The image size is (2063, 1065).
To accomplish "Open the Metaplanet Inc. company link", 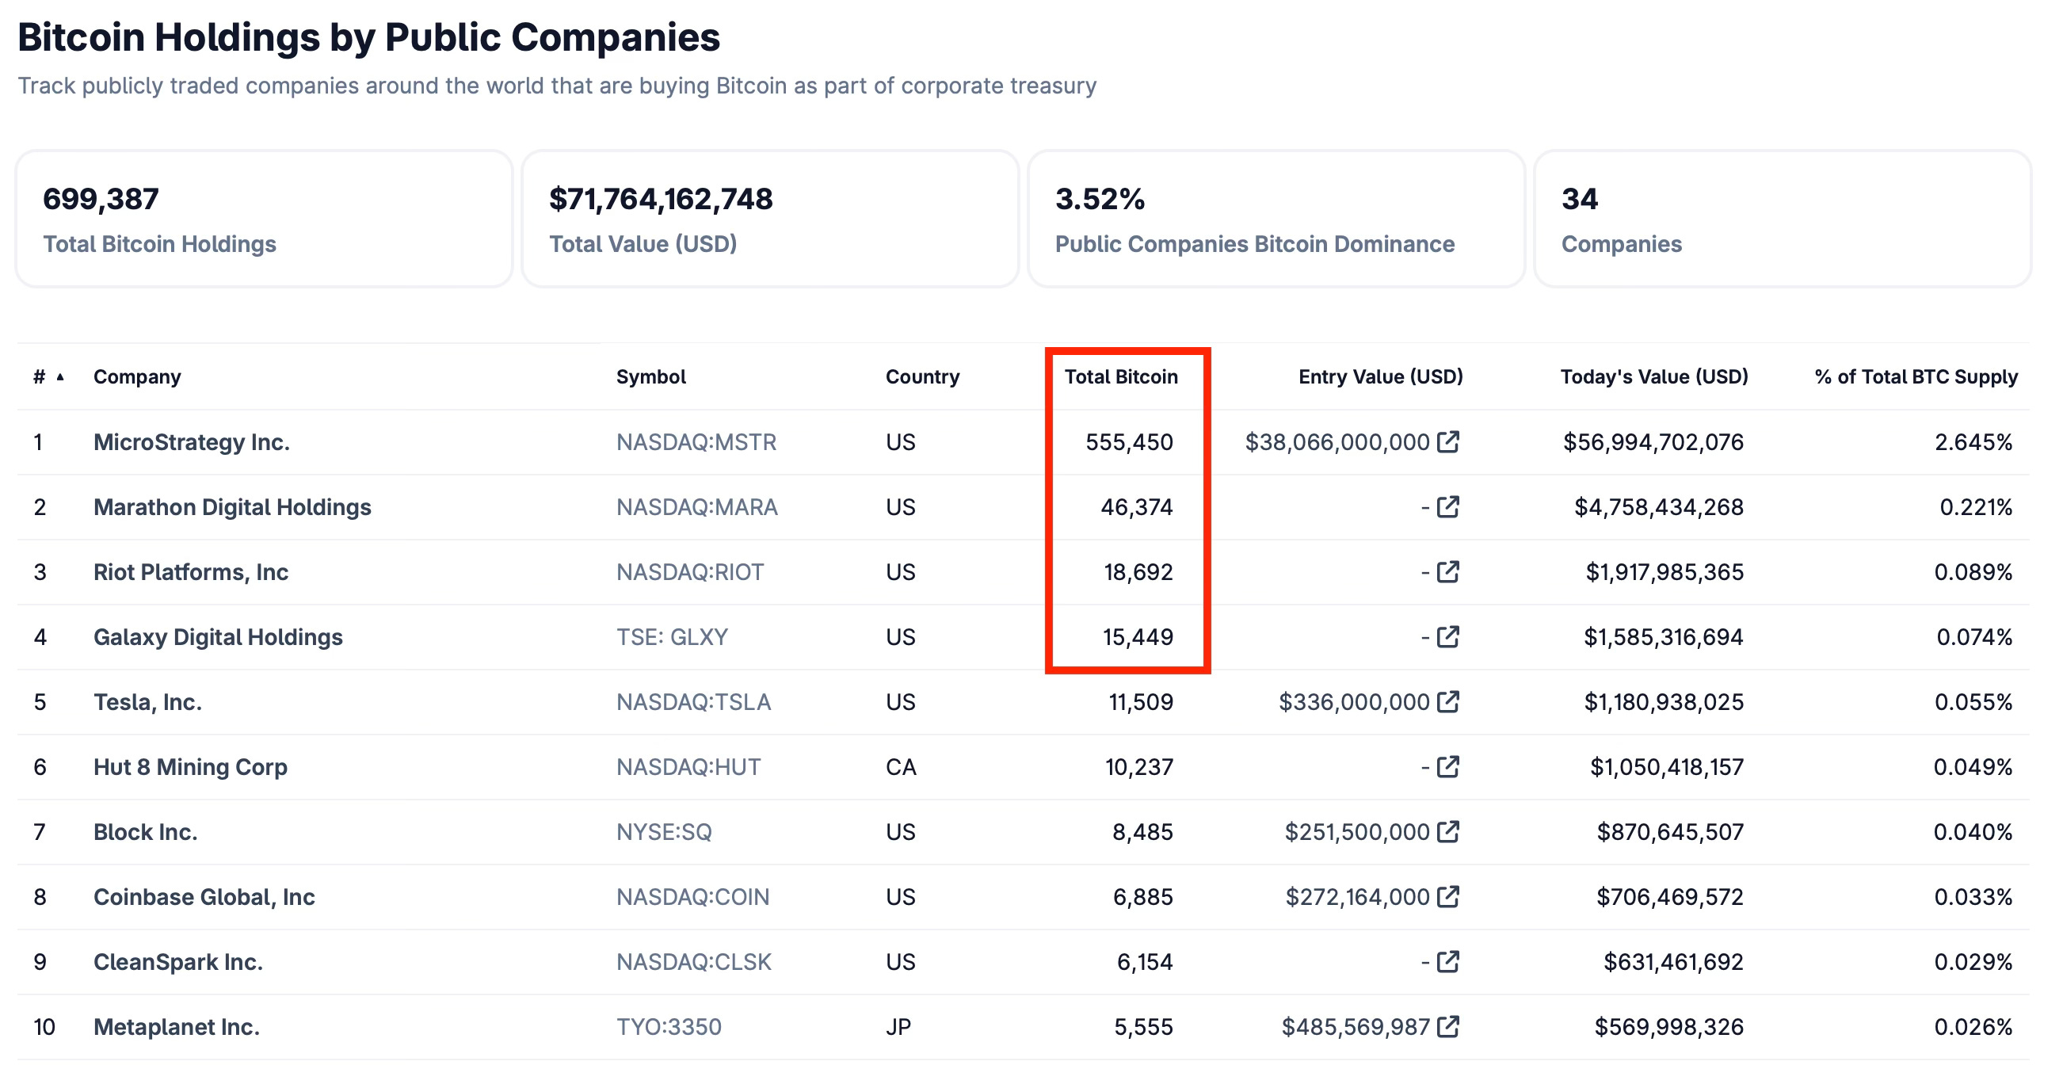I will [x=176, y=1026].
